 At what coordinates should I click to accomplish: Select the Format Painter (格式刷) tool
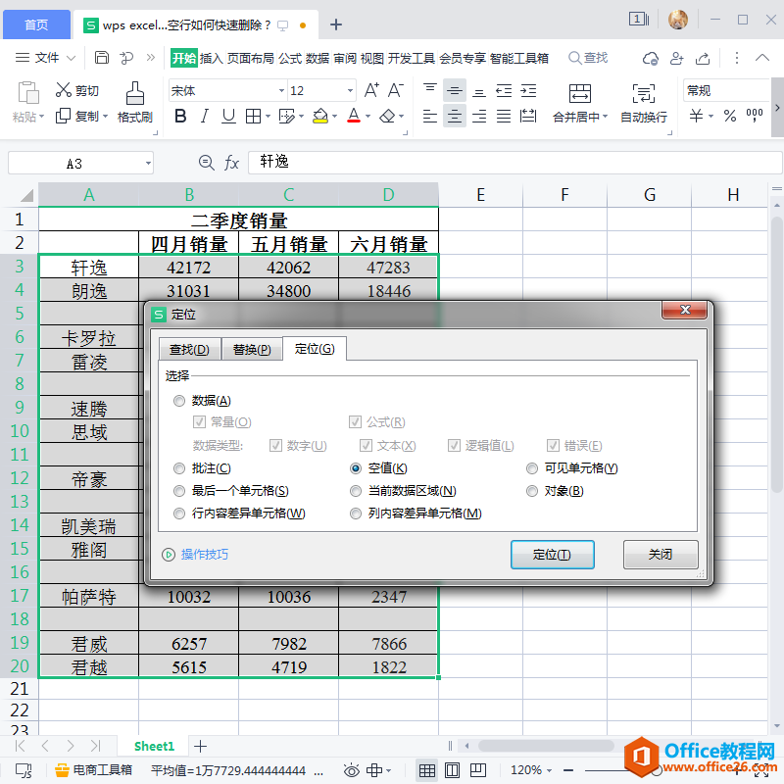(x=134, y=103)
